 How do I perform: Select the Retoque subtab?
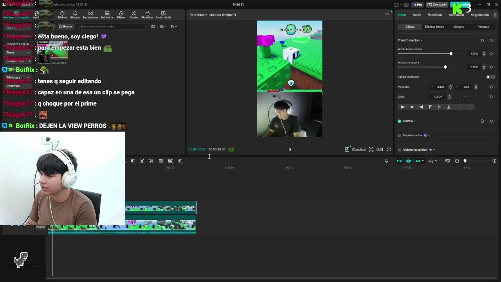point(483,27)
